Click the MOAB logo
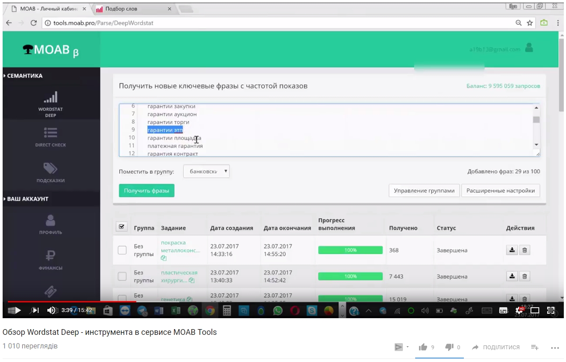This screenshot has width=566, height=362. [x=51, y=50]
